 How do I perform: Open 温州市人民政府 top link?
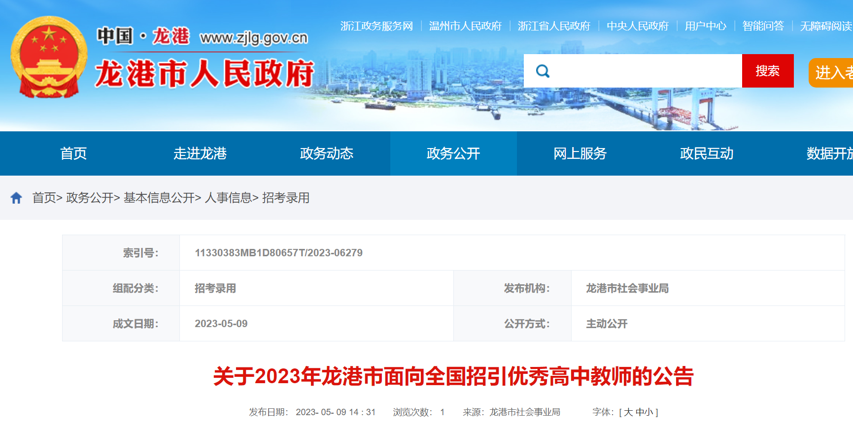[465, 26]
